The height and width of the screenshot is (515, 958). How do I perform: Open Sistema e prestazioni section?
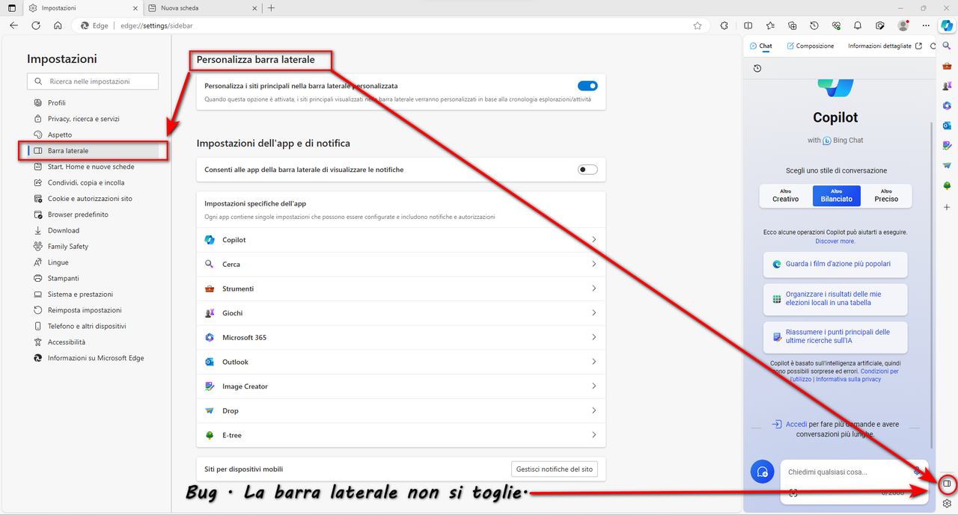pyautogui.click(x=80, y=294)
